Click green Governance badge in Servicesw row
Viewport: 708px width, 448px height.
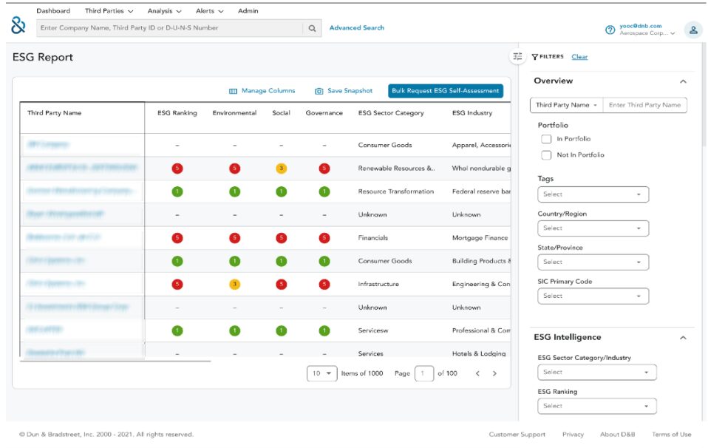point(324,330)
